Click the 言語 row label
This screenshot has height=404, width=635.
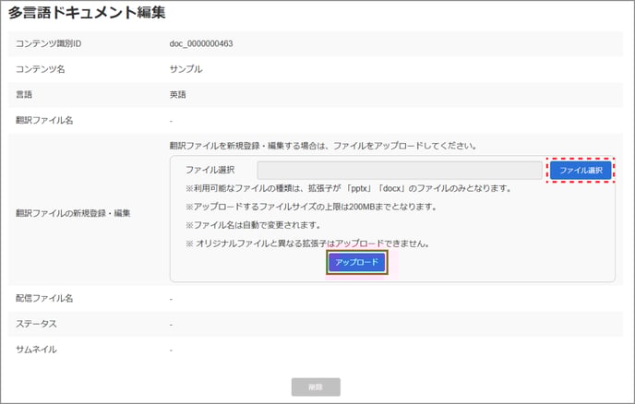click(26, 94)
